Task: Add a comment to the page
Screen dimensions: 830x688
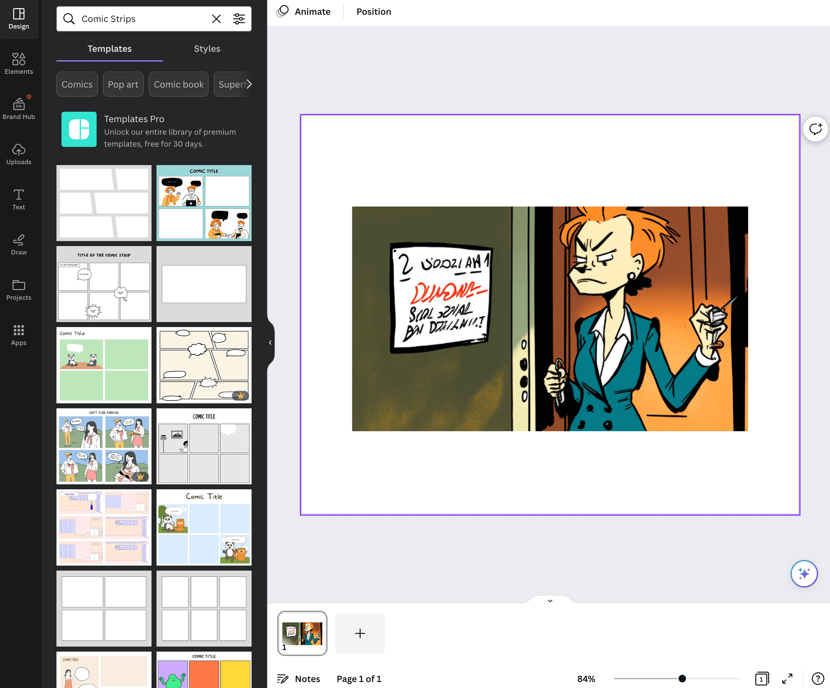Action: (x=815, y=129)
